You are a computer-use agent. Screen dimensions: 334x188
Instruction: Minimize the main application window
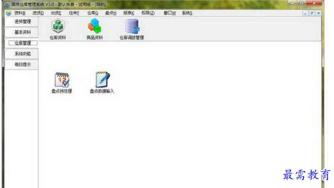(x=292, y=3)
